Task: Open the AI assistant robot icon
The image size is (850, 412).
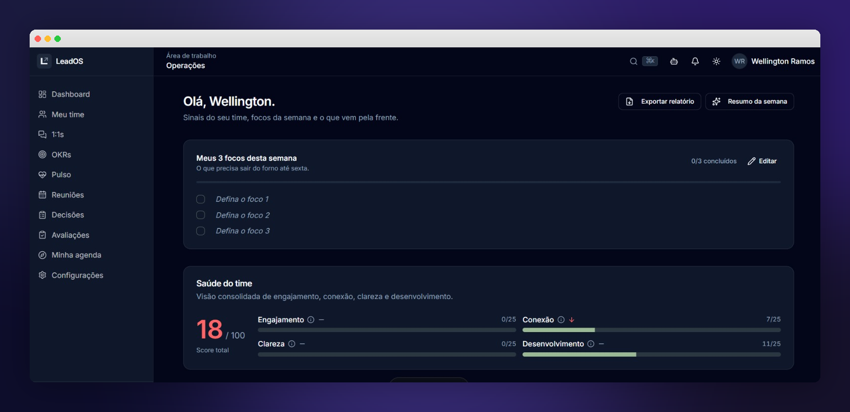Action: pyautogui.click(x=674, y=61)
